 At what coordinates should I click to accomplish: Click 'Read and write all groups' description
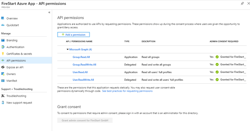pyautogui.click(x=156, y=64)
